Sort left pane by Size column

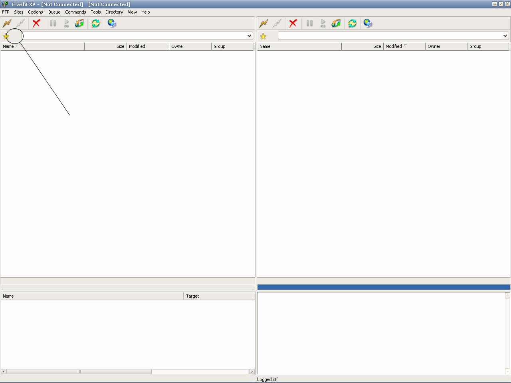point(106,46)
